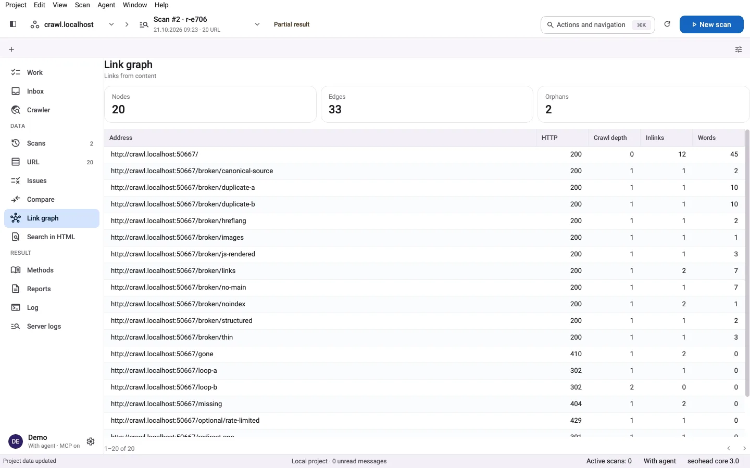Click the Actions and navigation search field

click(x=598, y=24)
